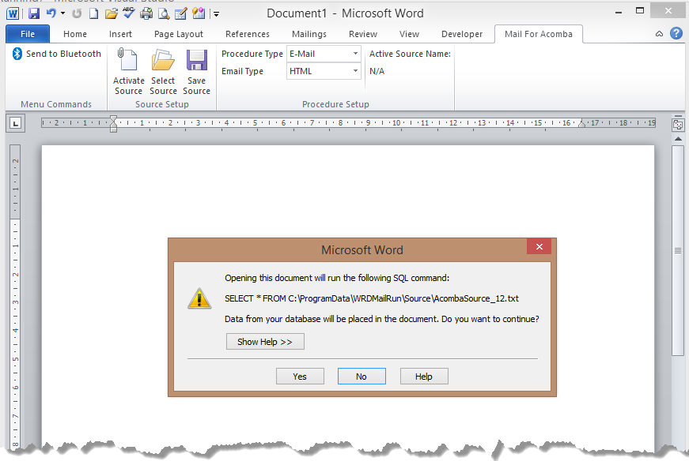
Task: Click the Send to Bluetooth command
Action: tap(57, 54)
